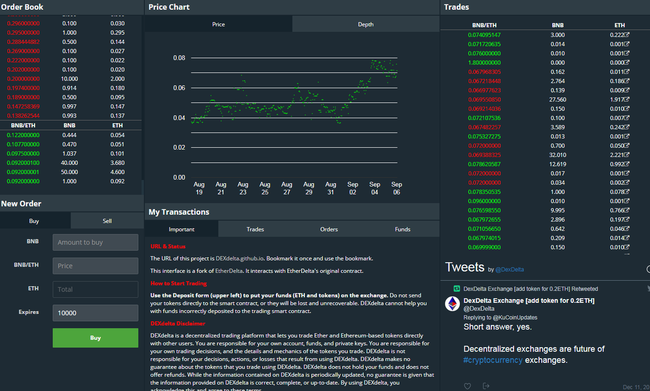The height and width of the screenshot is (391, 650).
Task: Select the Buy tab in New Order
Action: coord(34,221)
